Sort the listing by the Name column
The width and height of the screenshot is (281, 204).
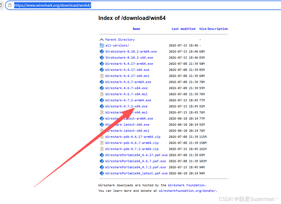136,29
